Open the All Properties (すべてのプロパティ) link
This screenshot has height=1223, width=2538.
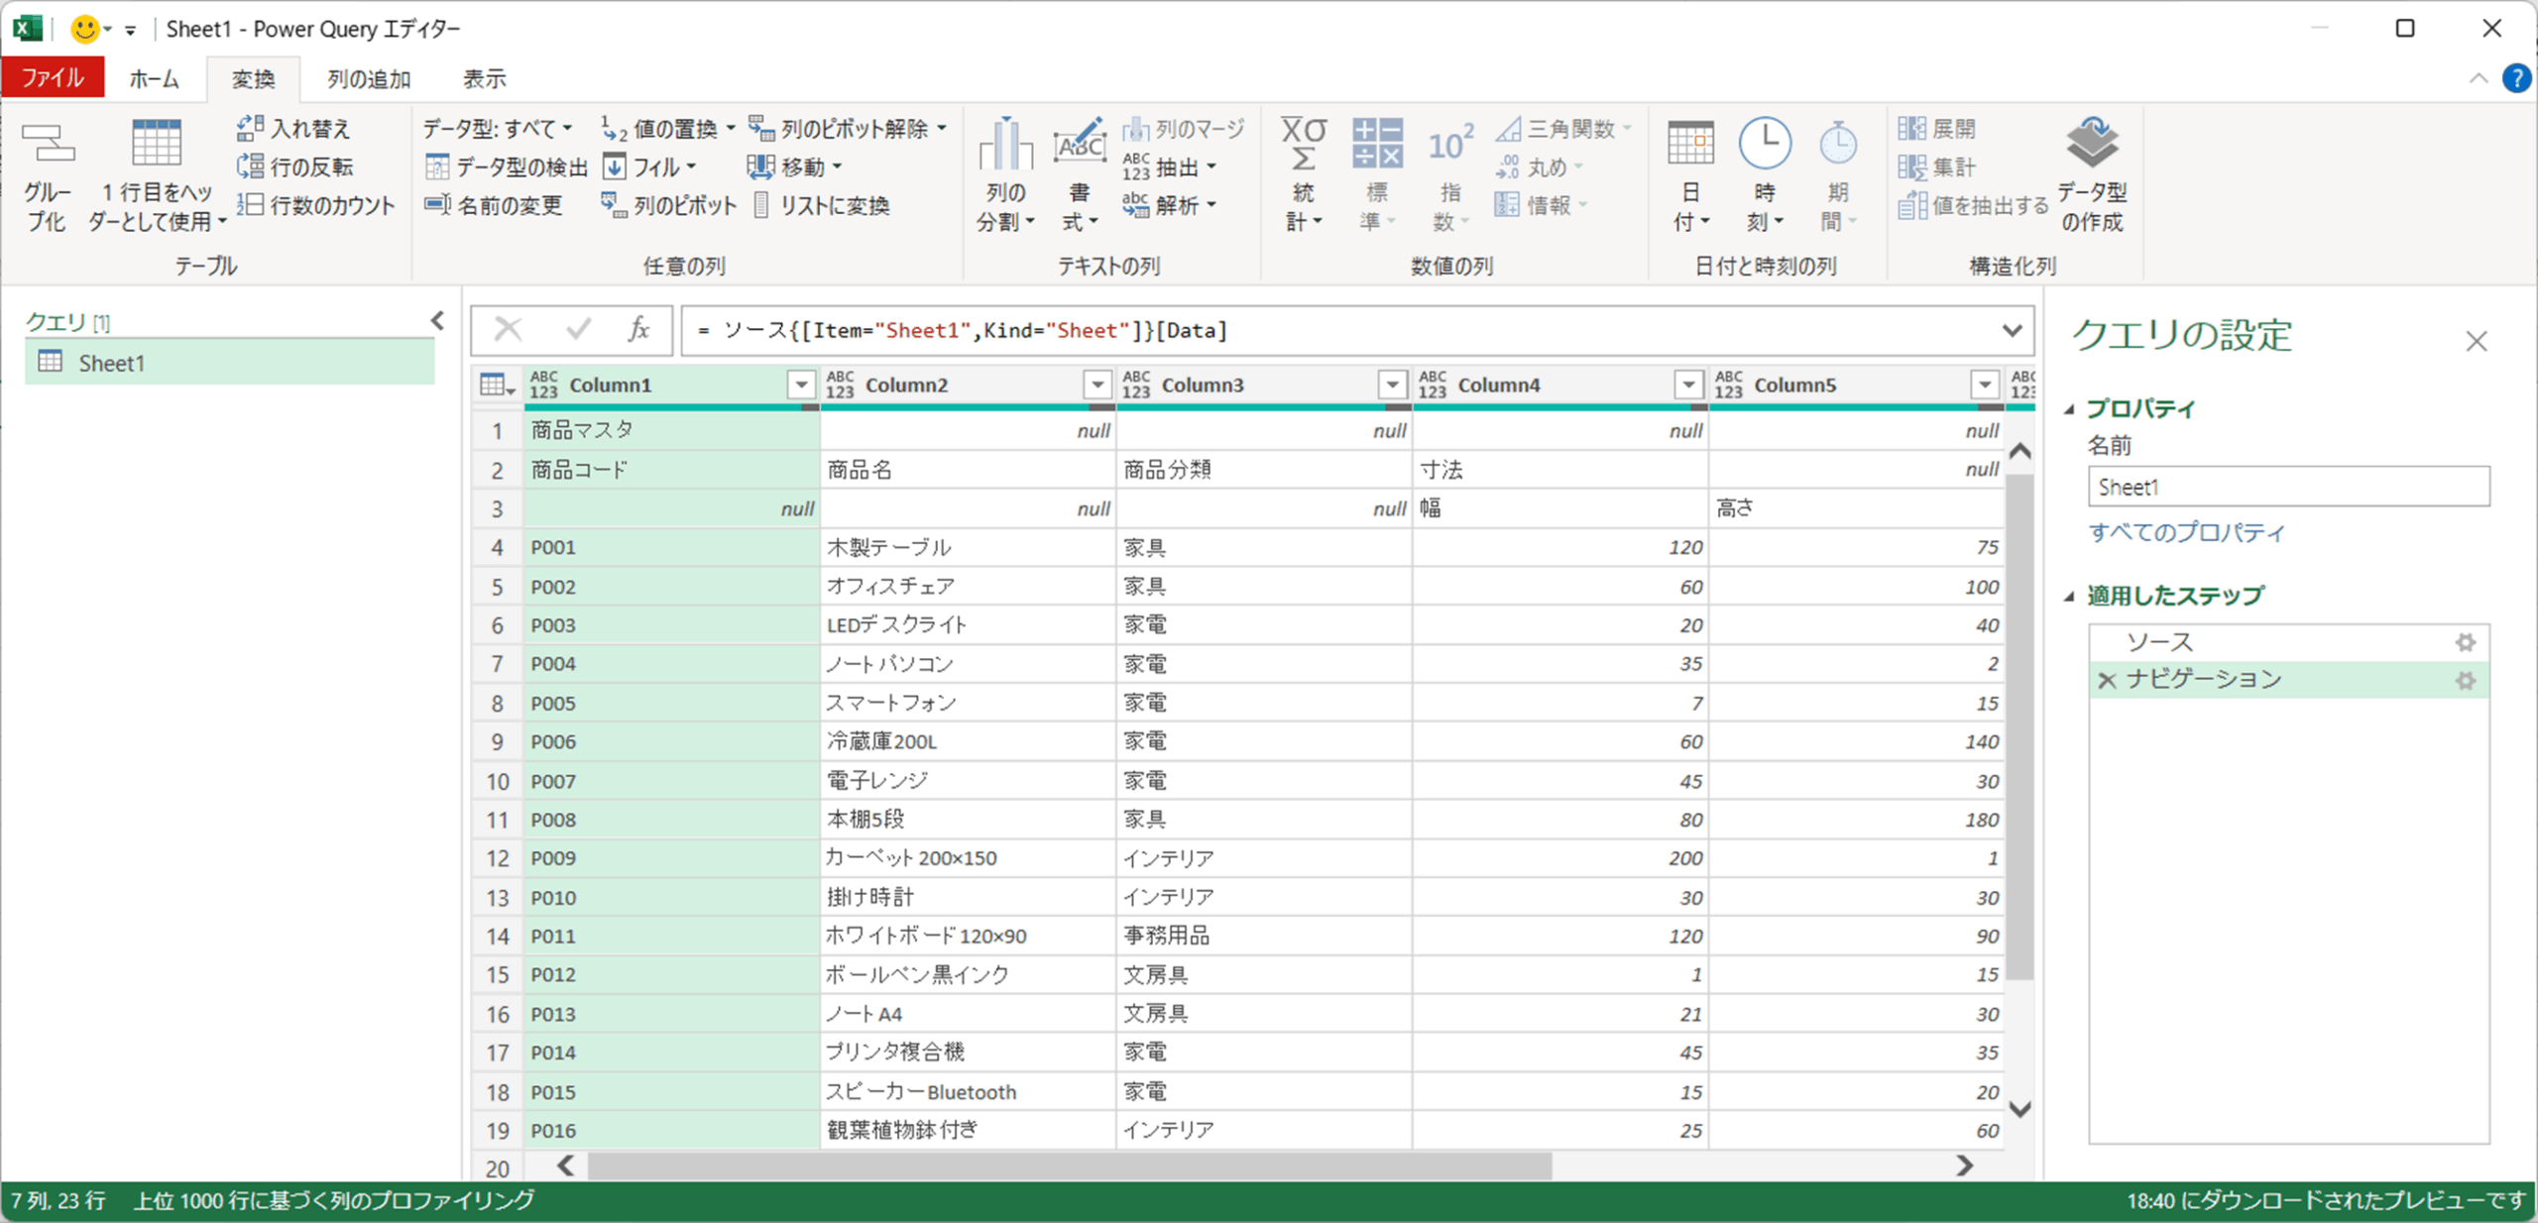pos(2186,533)
